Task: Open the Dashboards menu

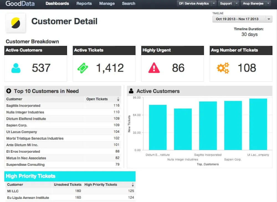Action: click(57, 4)
